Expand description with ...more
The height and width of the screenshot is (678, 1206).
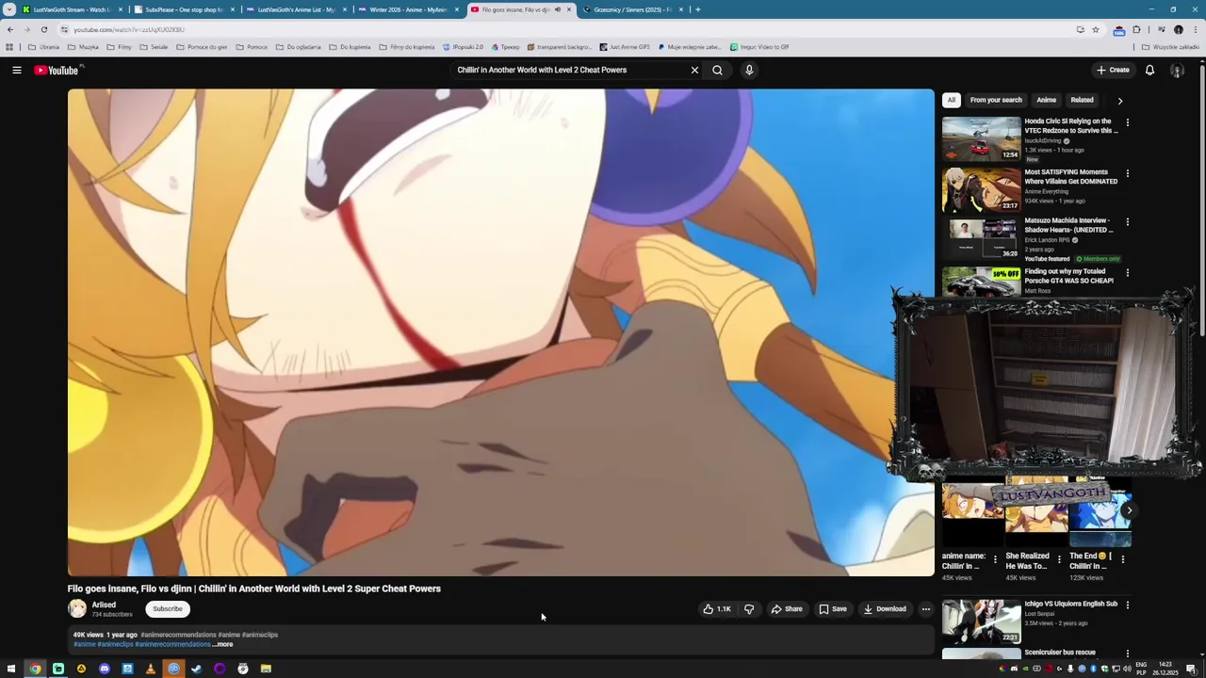tap(223, 644)
